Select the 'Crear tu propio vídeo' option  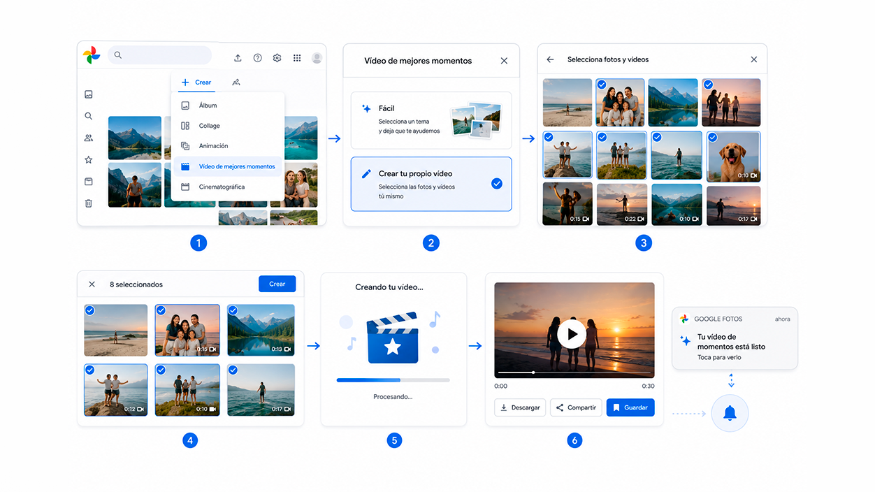(431, 184)
